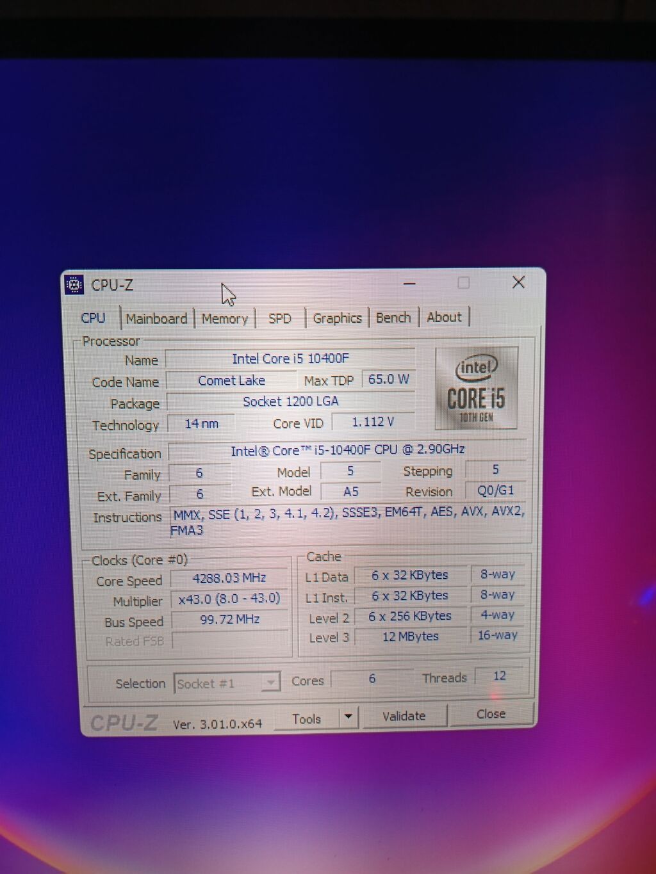Click the Level 2 value 6 x 256 KBytes

point(410,616)
